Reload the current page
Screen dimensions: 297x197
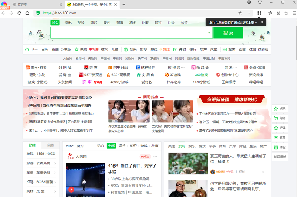point(19,13)
